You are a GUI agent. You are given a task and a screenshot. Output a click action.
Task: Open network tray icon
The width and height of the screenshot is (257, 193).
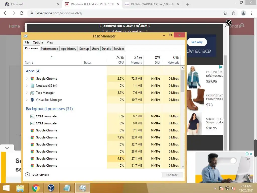click(x=227, y=188)
